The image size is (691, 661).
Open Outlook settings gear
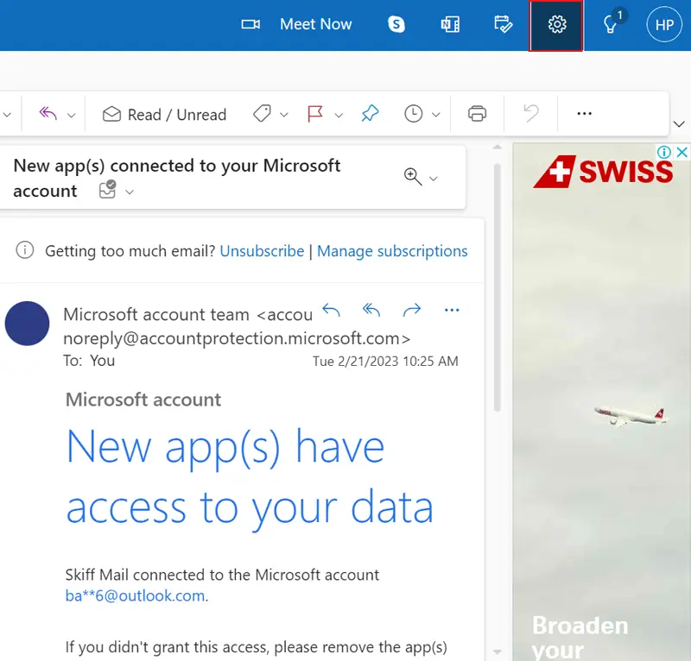click(x=557, y=25)
